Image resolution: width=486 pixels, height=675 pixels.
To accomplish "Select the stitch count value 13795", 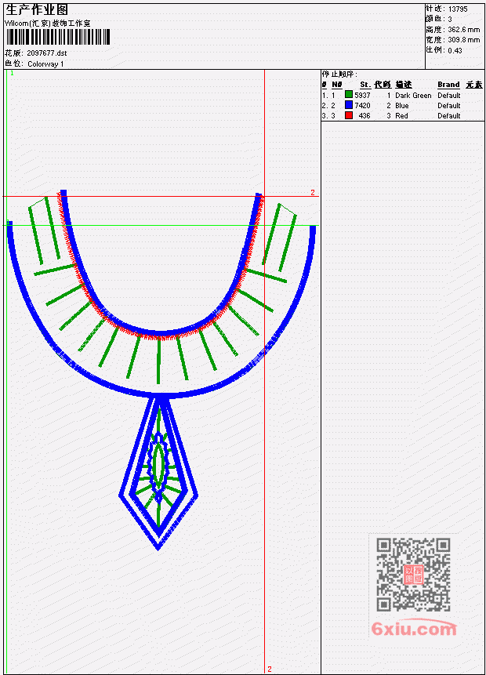I will (x=458, y=9).
